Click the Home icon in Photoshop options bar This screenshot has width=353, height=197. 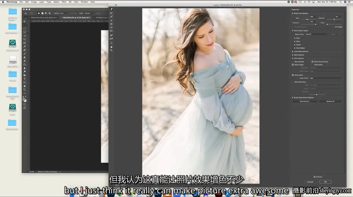(26, 13)
